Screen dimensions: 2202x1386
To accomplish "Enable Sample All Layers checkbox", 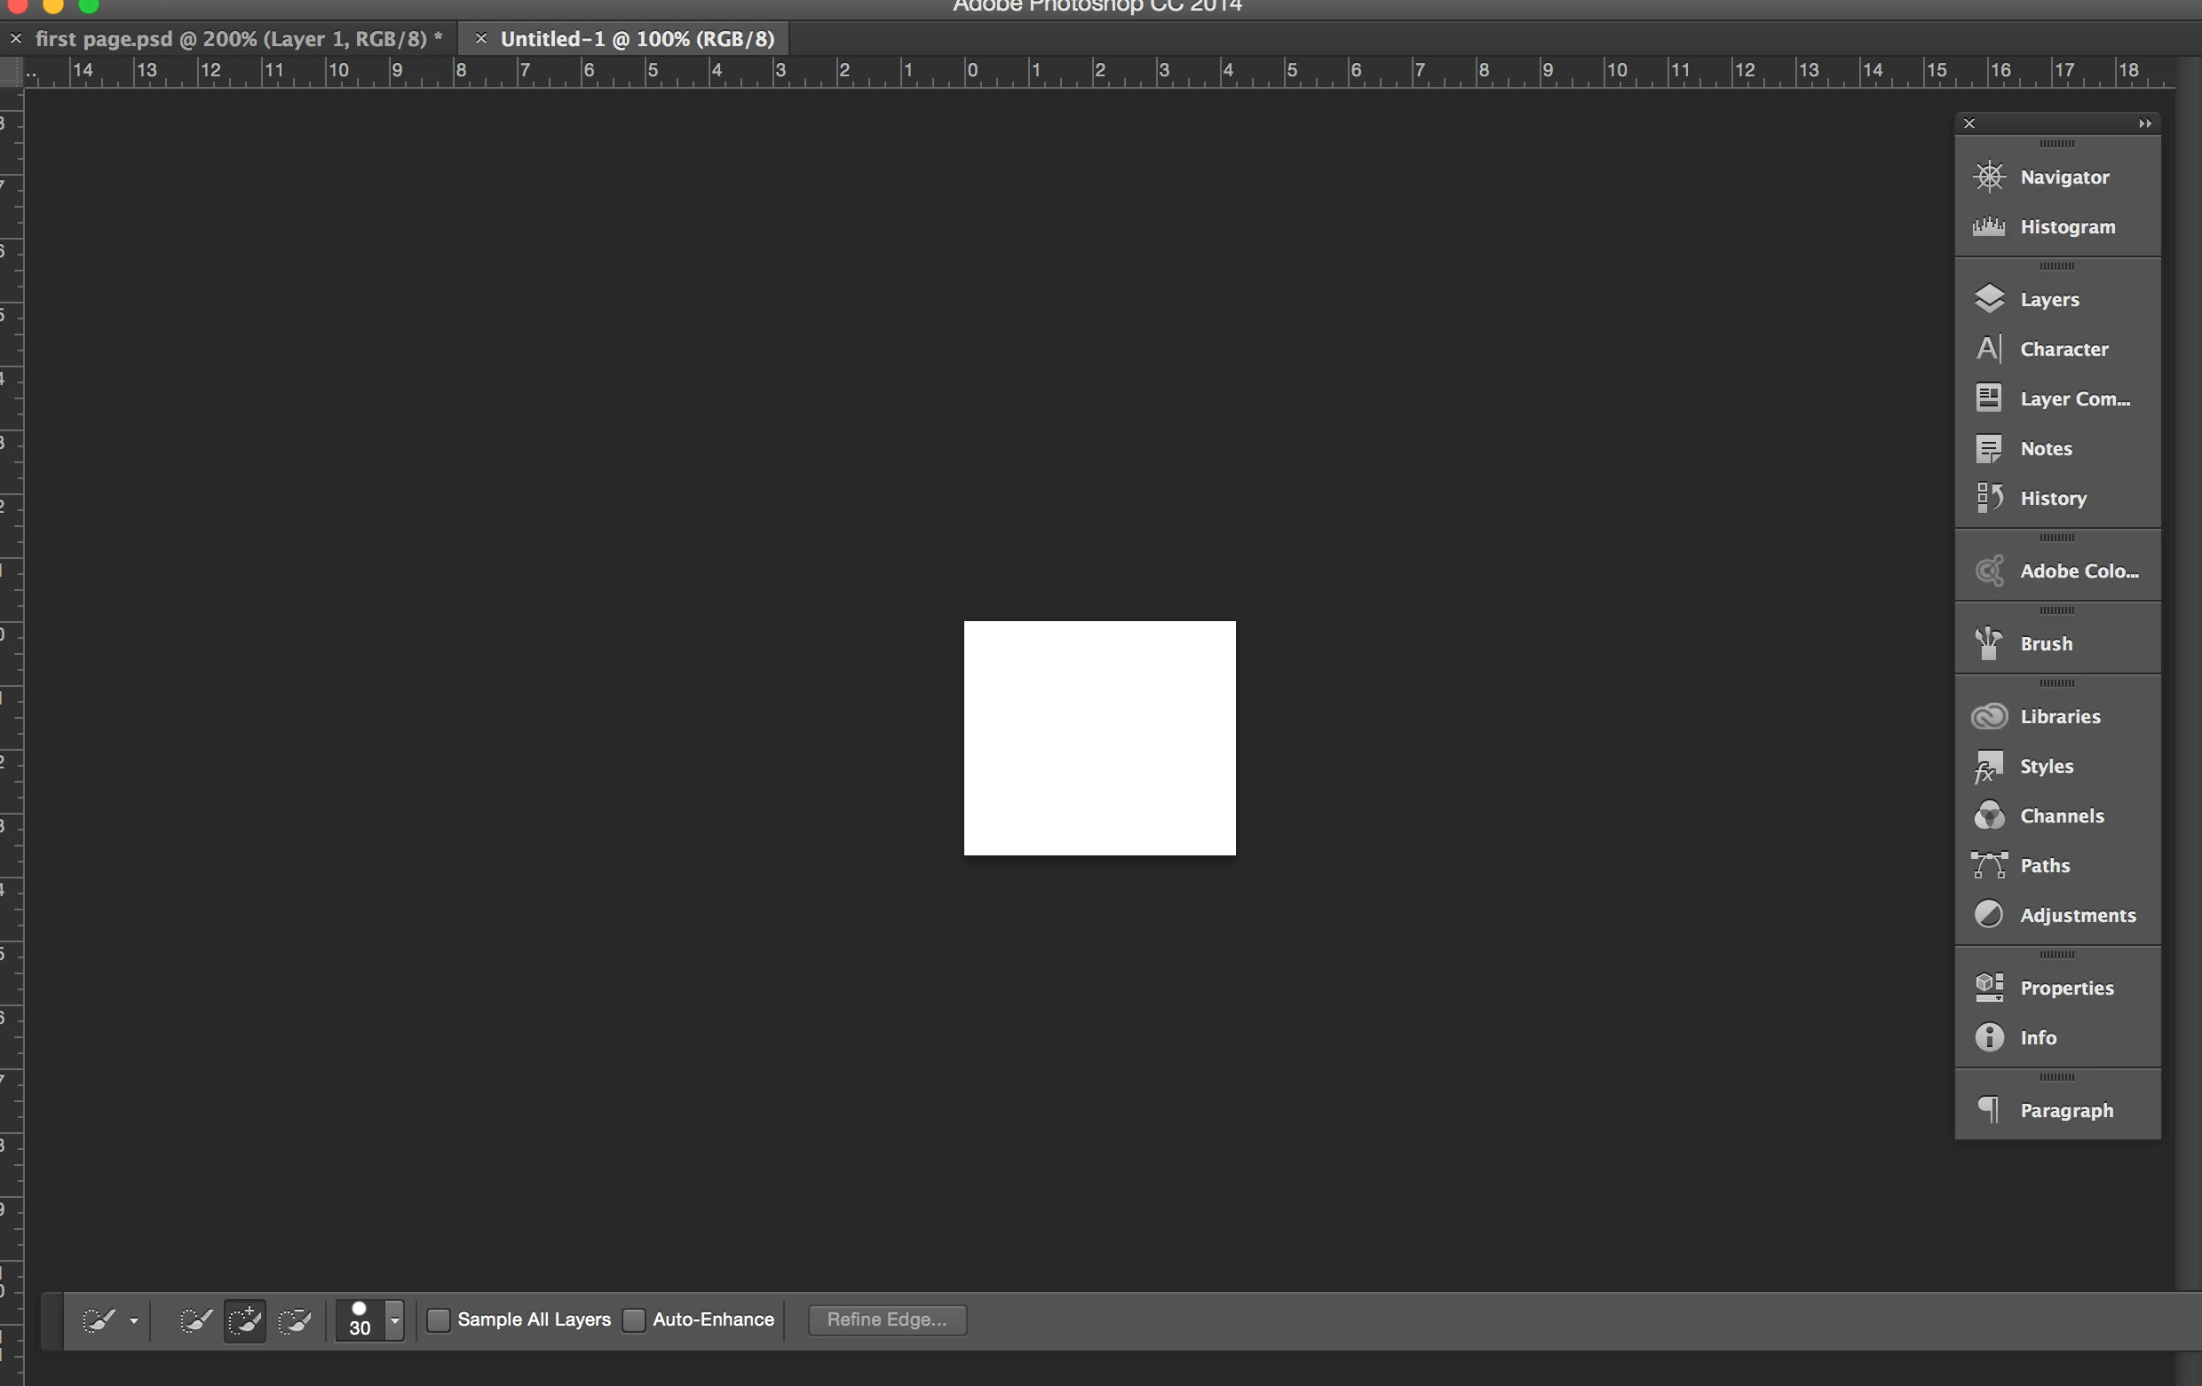I will 439,1320.
